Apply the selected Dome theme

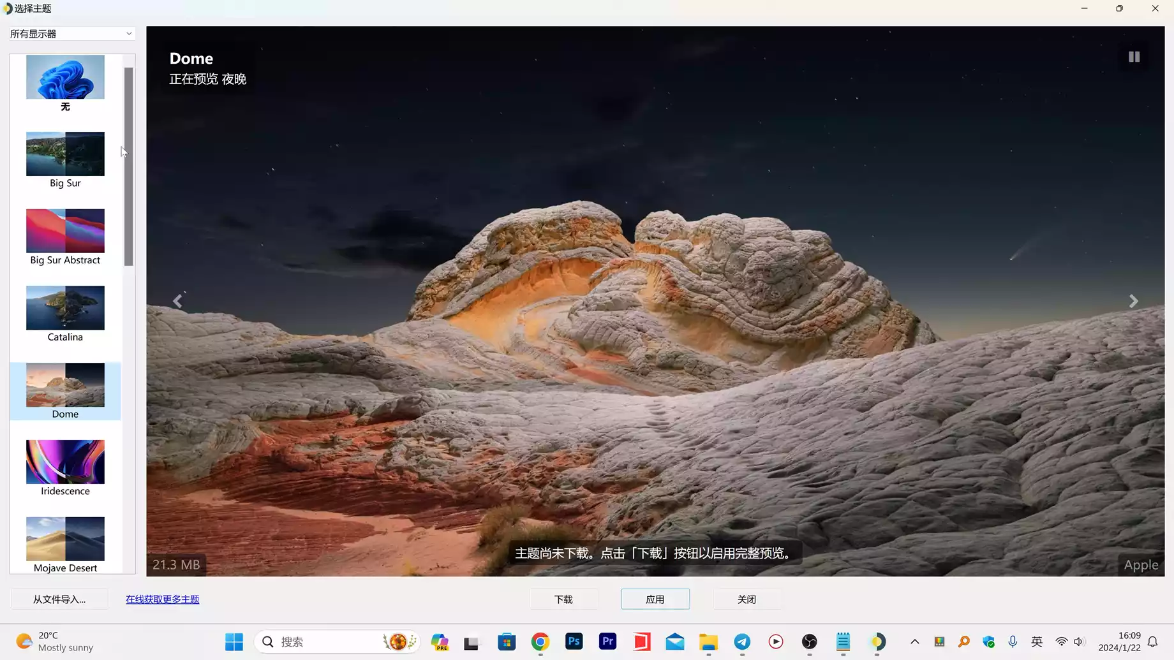tap(655, 599)
